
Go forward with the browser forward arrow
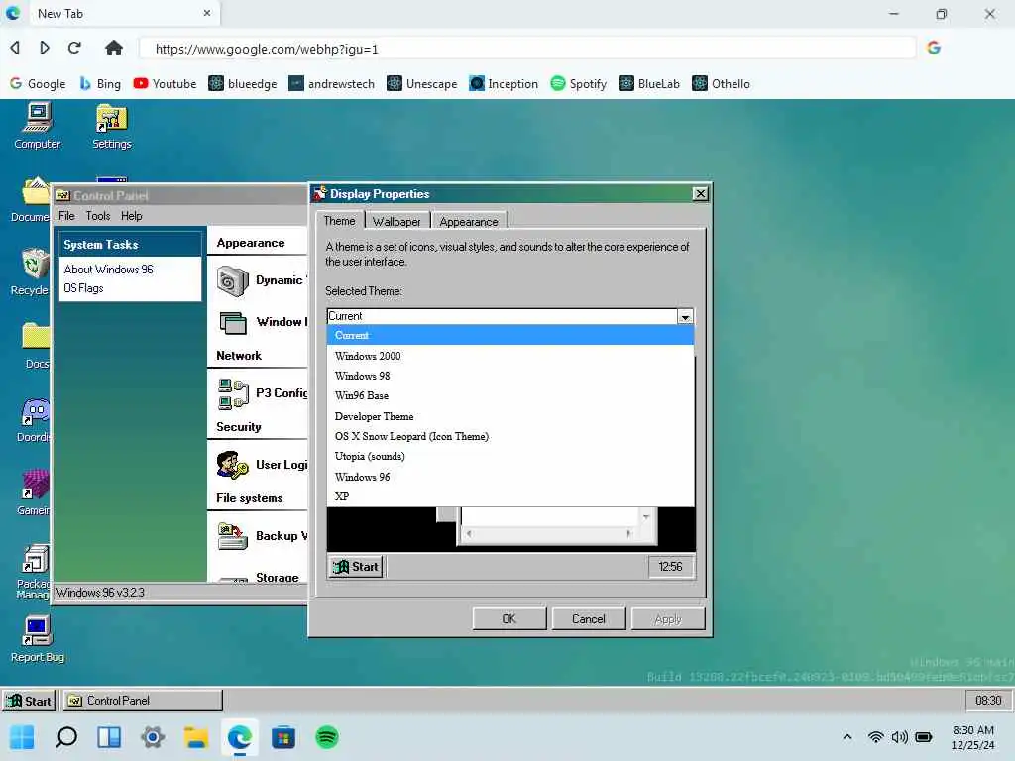(x=44, y=48)
